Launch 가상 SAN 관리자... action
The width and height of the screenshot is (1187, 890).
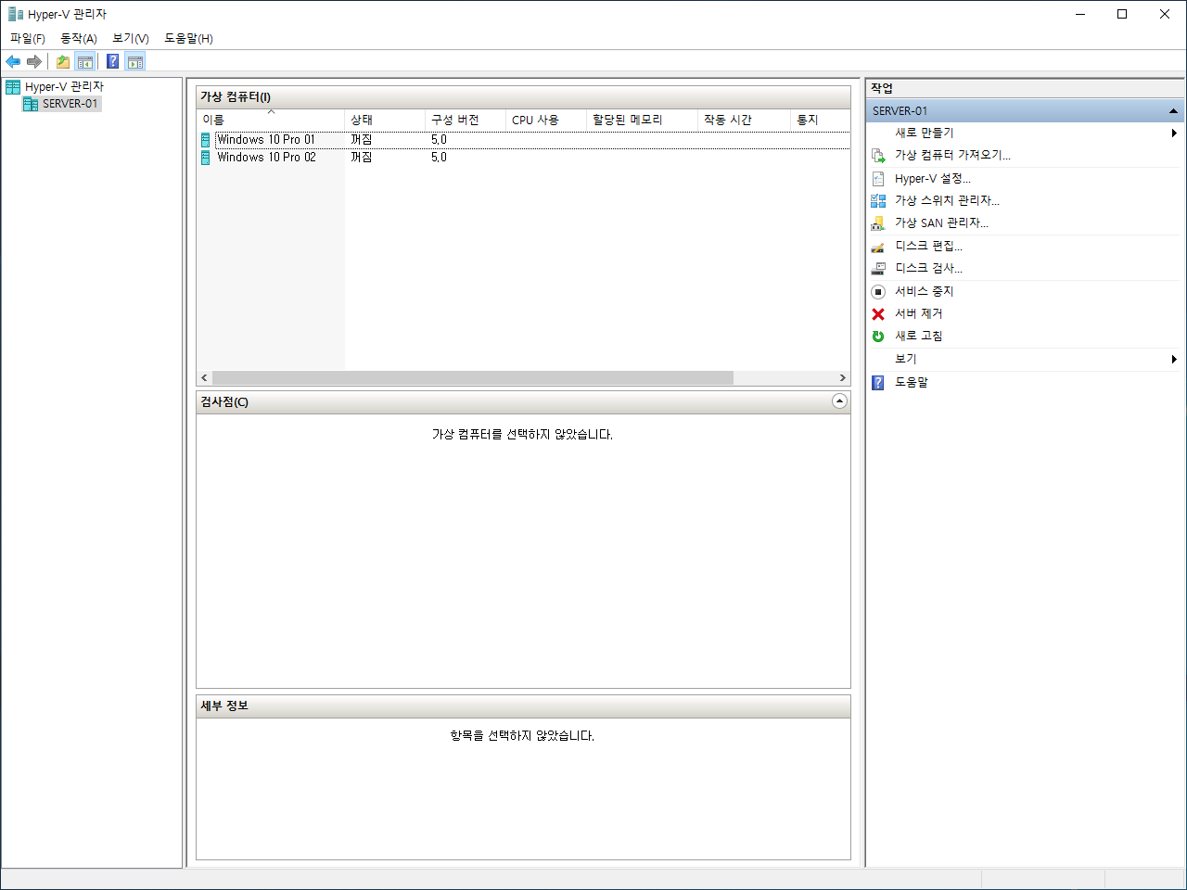(x=941, y=223)
